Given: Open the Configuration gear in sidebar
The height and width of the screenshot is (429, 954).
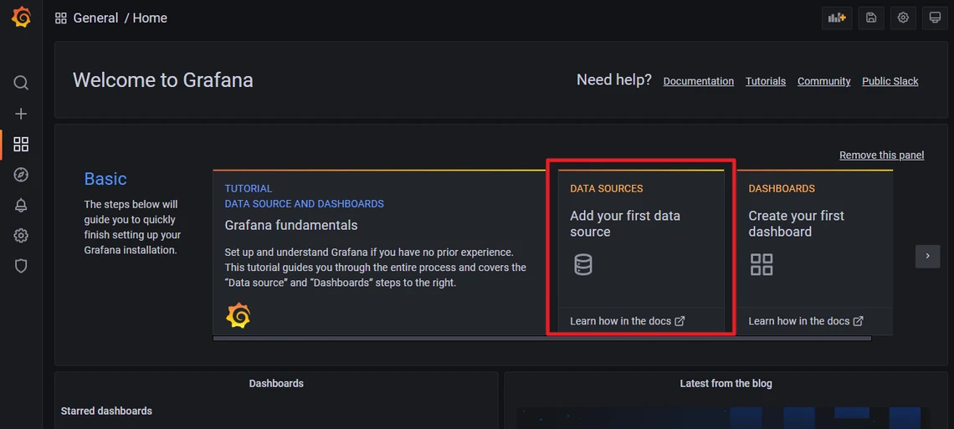Looking at the screenshot, I should tap(21, 236).
